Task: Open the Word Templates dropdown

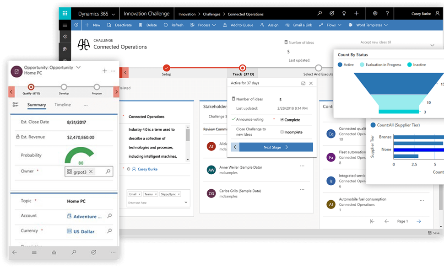Action: click(x=368, y=25)
